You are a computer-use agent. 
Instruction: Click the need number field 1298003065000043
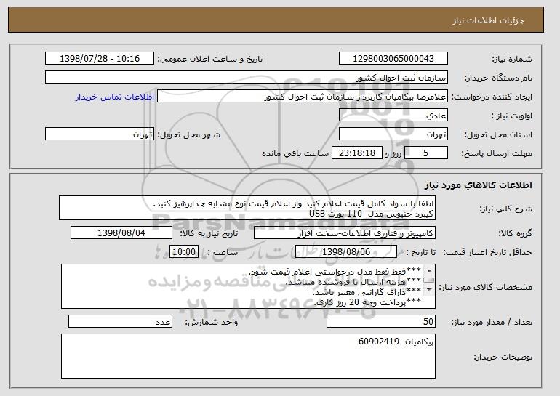click(x=393, y=59)
